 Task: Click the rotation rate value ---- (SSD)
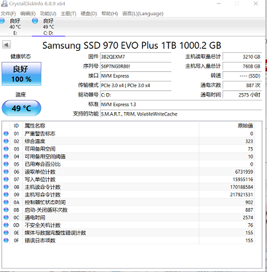[x=242, y=76]
